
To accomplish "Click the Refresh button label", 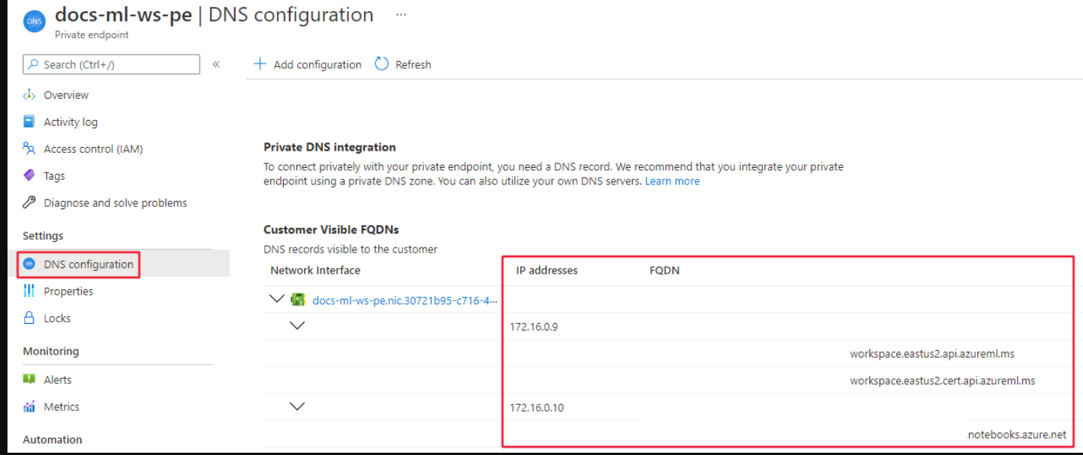I will 414,65.
